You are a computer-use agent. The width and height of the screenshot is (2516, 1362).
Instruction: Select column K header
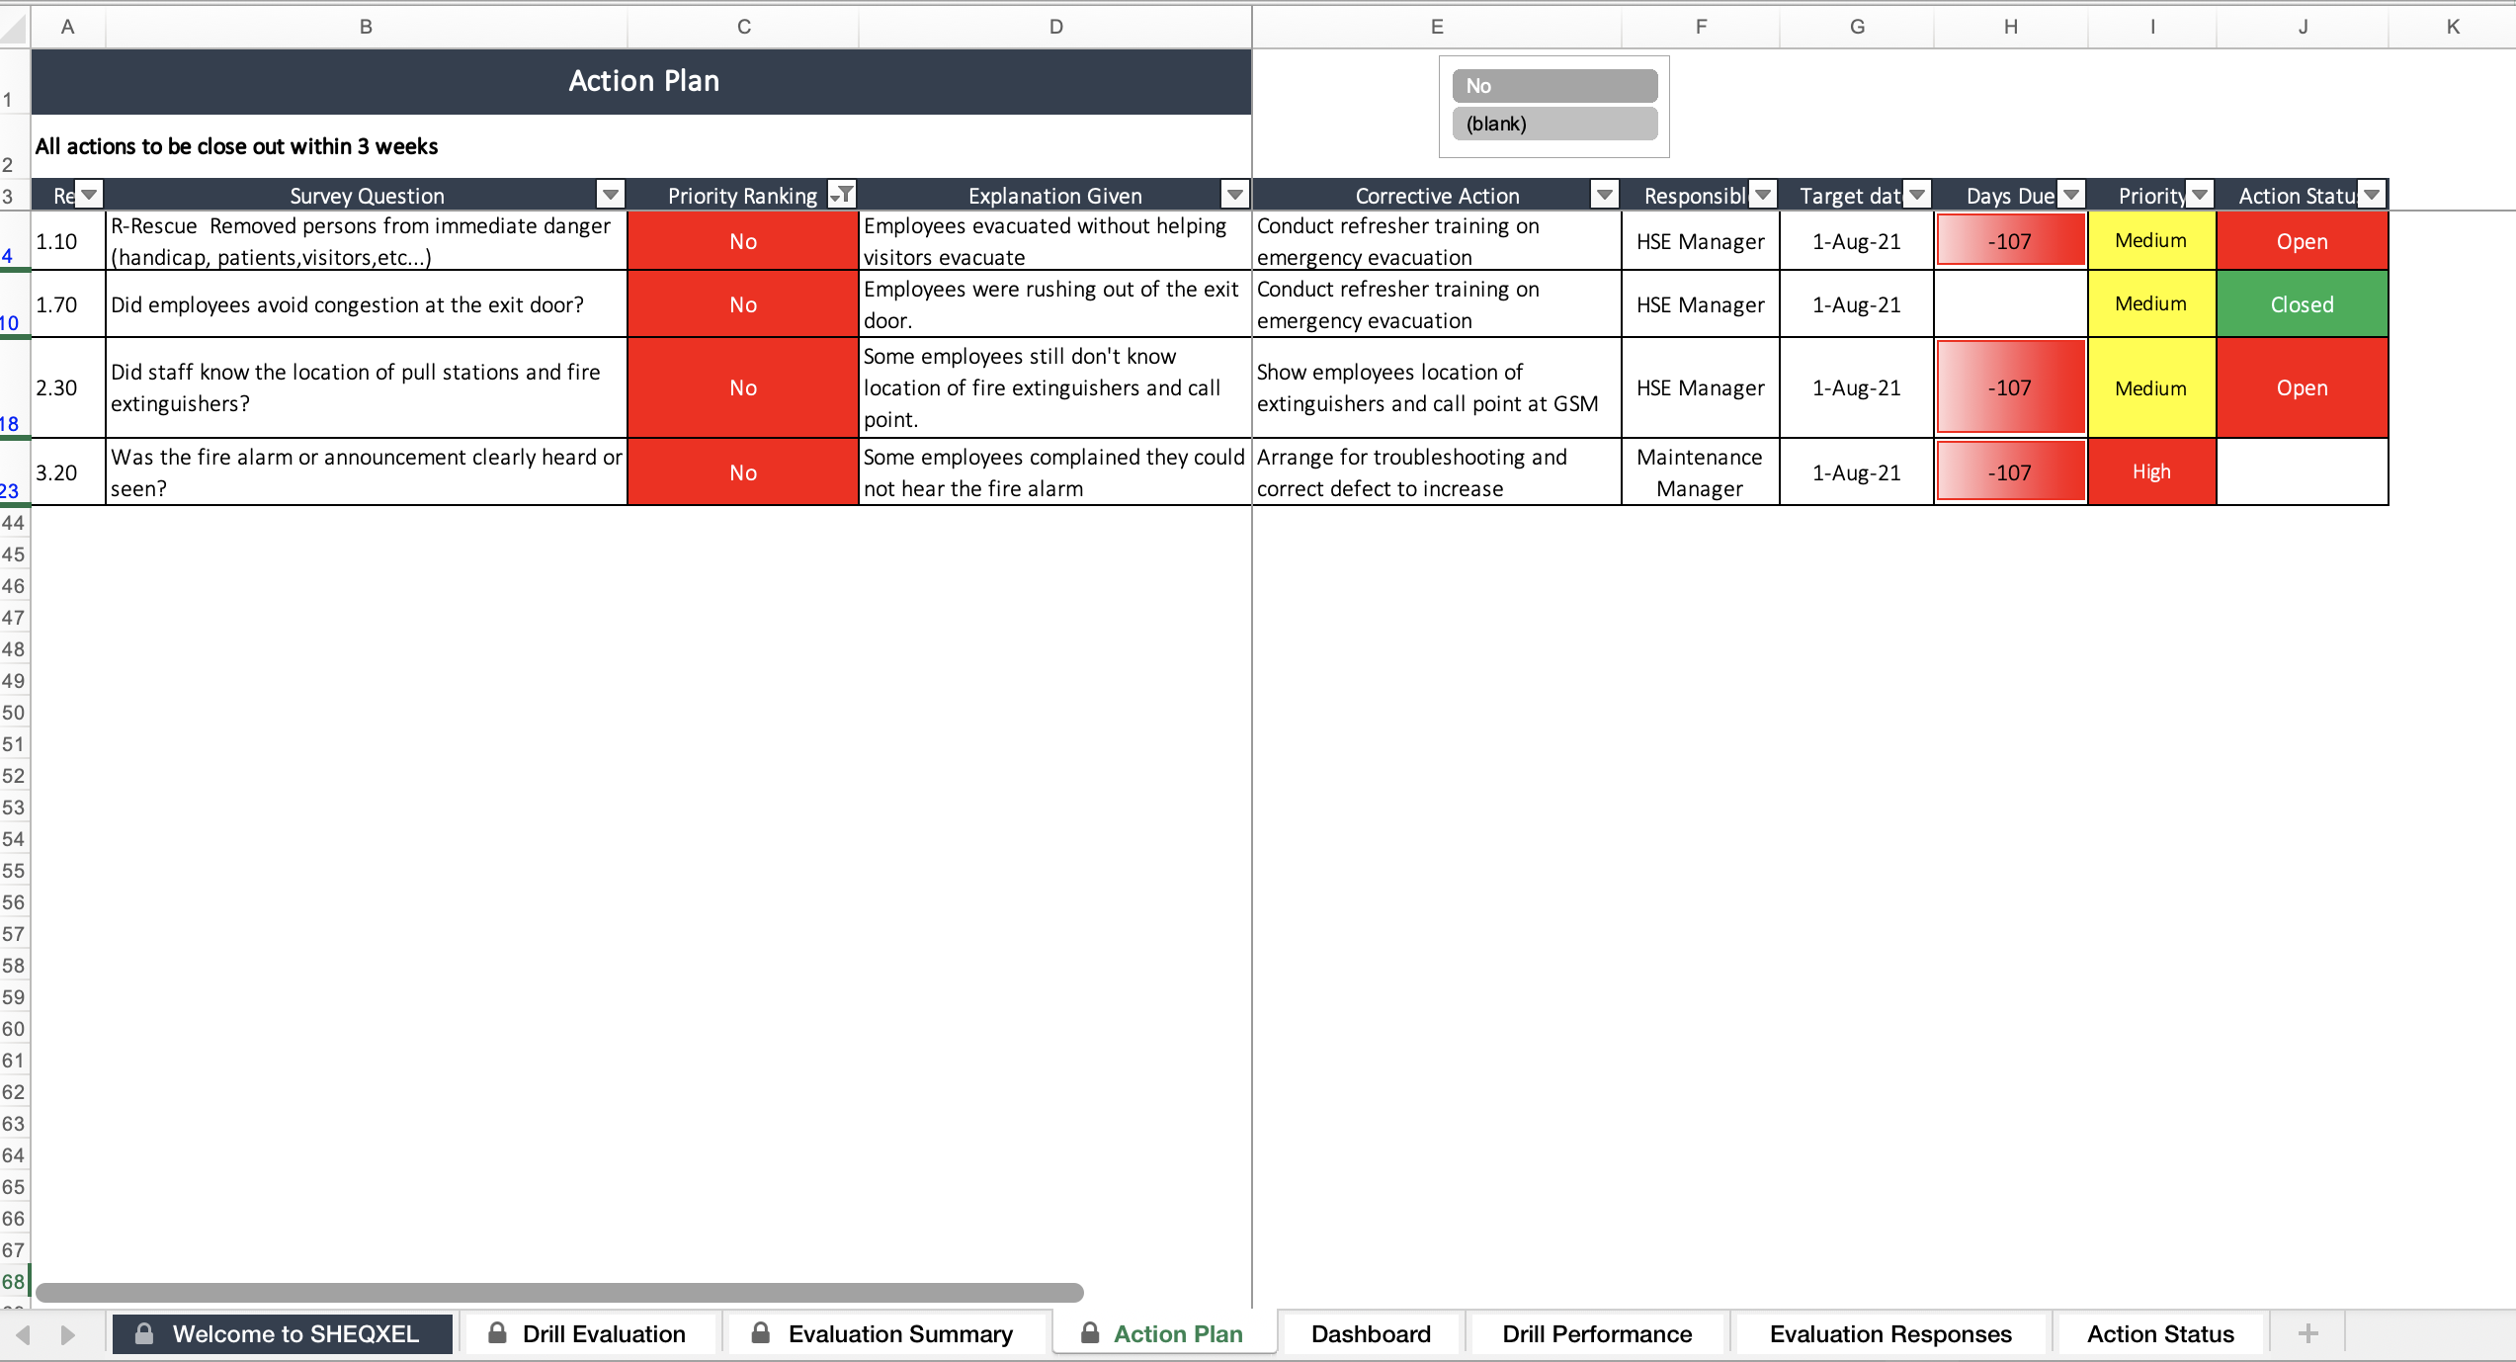point(2453,27)
